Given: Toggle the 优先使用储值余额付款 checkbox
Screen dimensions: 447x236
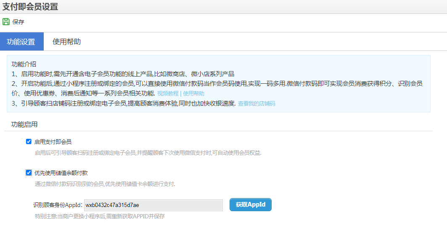Looking at the screenshot, I should tap(29, 173).
